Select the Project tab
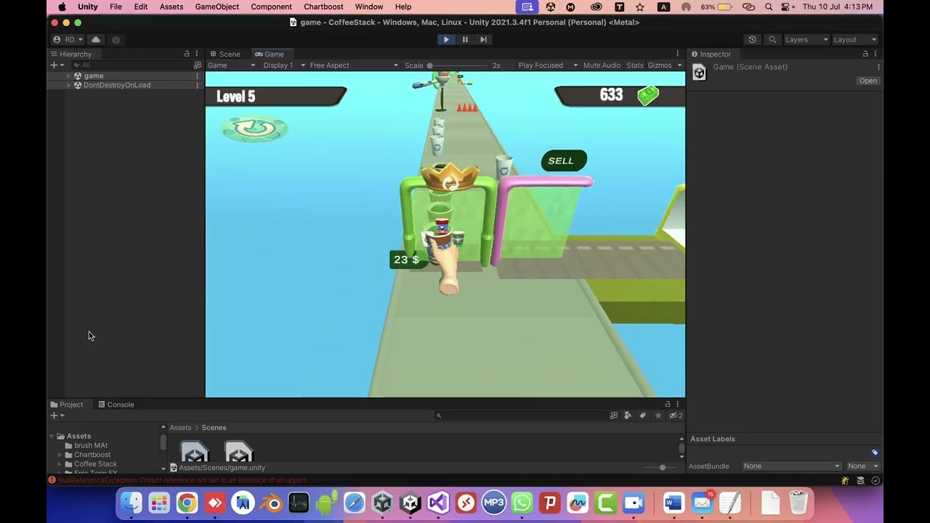930x523 pixels. coord(67,405)
